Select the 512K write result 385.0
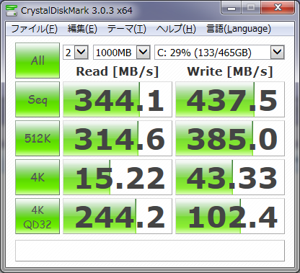This screenshot has width=300, height=273. 230,138
